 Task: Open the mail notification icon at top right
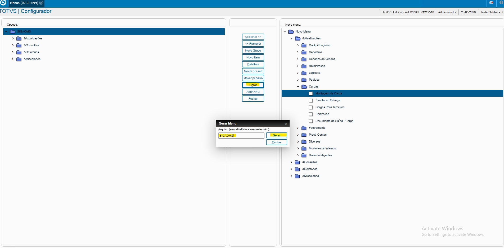tap(491, 3)
